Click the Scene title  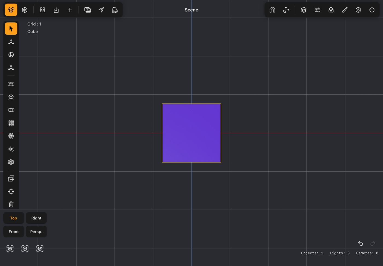pyautogui.click(x=191, y=10)
